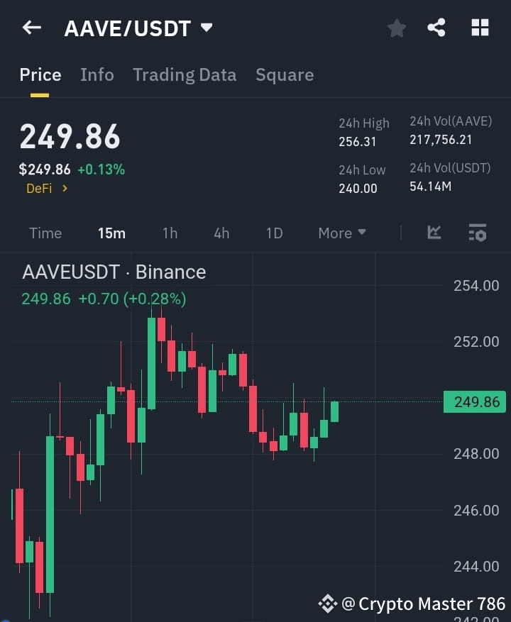Select the 1D timeframe

(274, 233)
